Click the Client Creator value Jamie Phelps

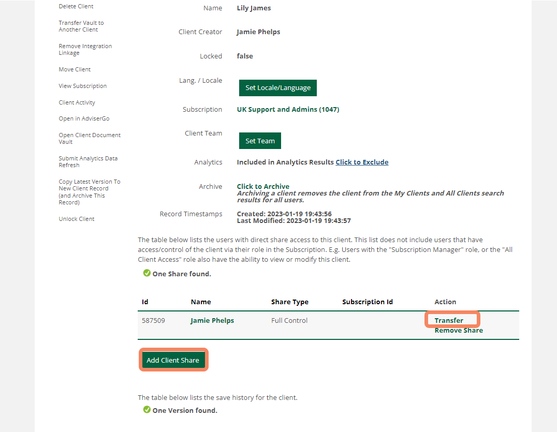pos(259,32)
